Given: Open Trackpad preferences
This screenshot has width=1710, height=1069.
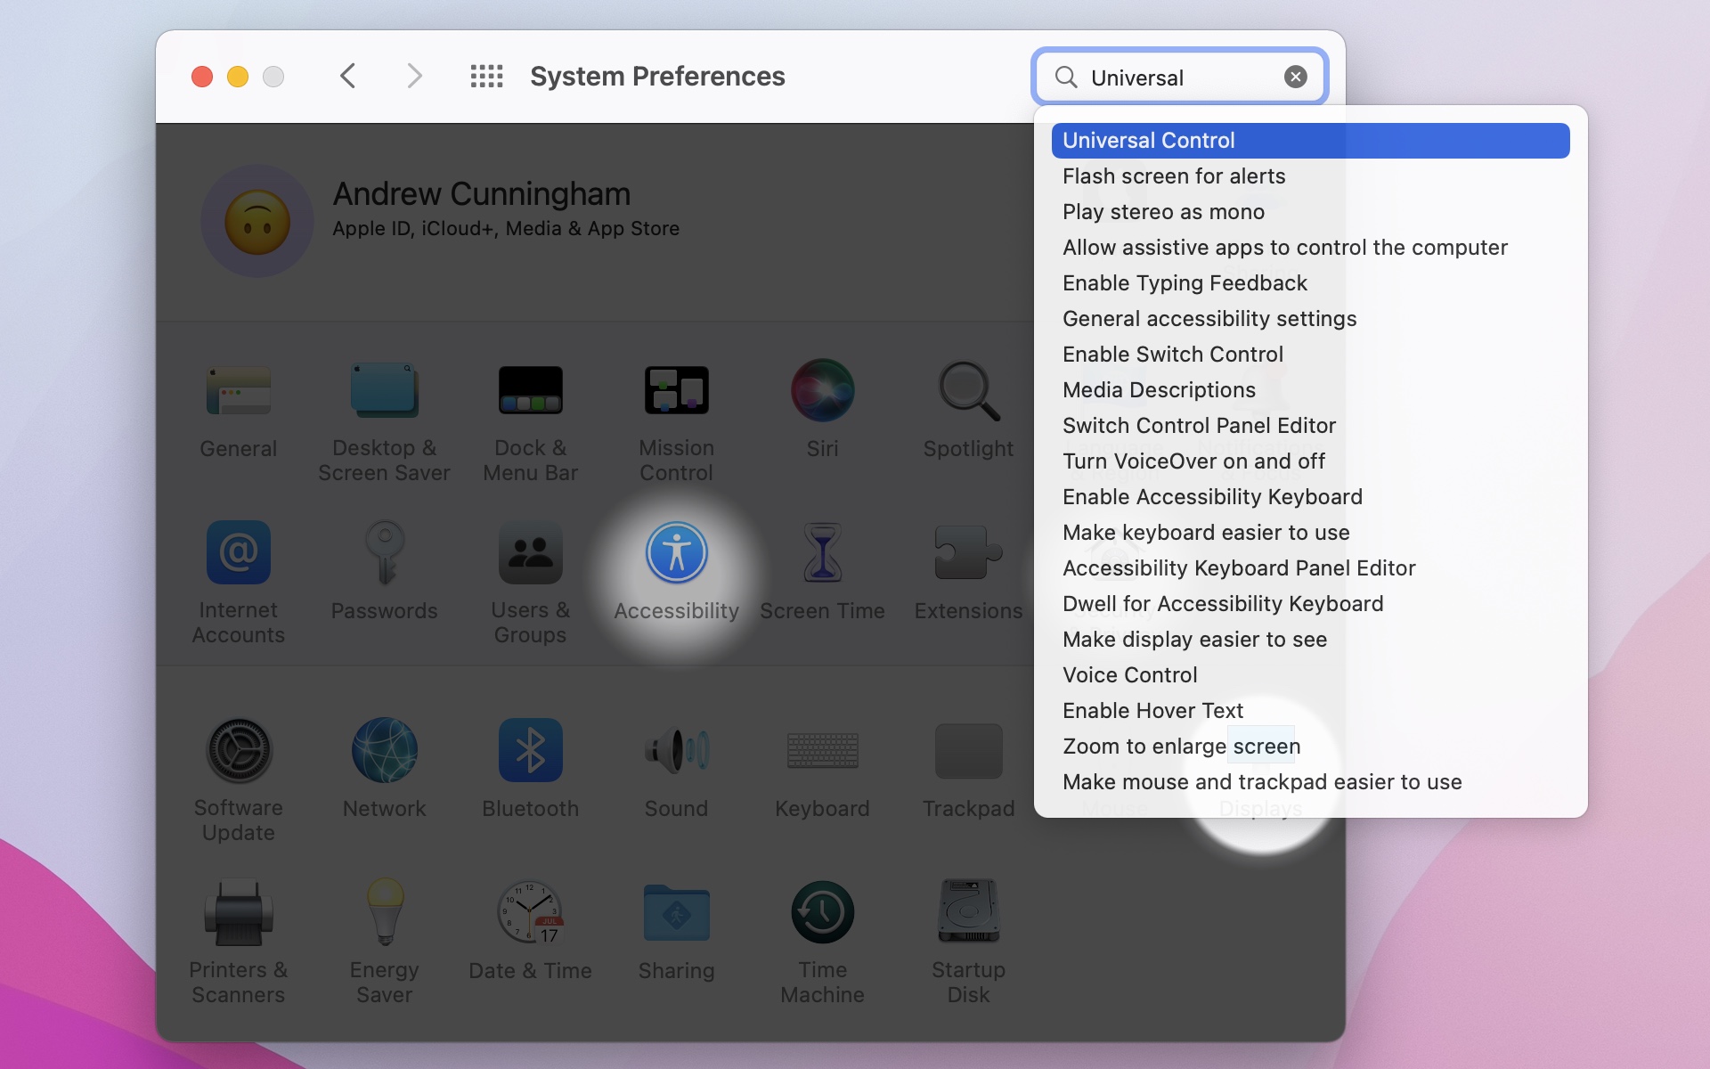Looking at the screenshot, I should pos(968,750).
